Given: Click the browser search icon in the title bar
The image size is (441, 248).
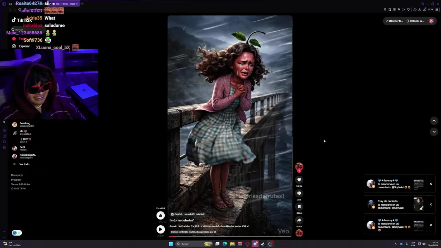Looking at the screenshot, I should pyautogui.click(x=423, y=4).
